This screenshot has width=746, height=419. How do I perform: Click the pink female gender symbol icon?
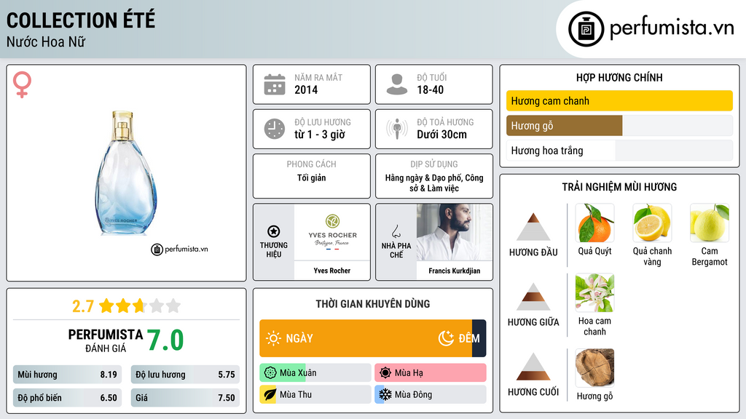click(x=22, y=84)
